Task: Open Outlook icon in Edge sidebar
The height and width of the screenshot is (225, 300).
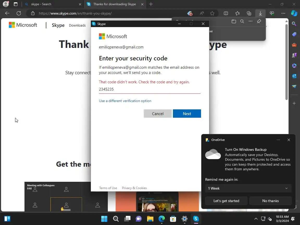Action: 294,76
